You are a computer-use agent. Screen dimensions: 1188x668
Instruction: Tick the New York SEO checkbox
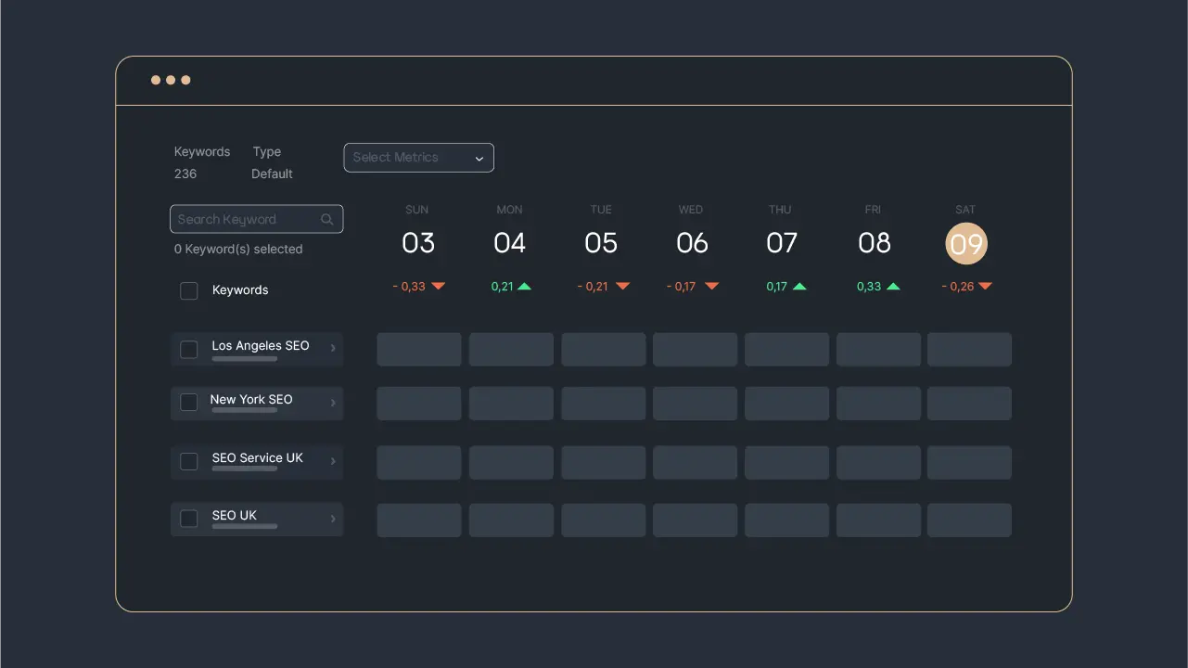pos(189,403)
